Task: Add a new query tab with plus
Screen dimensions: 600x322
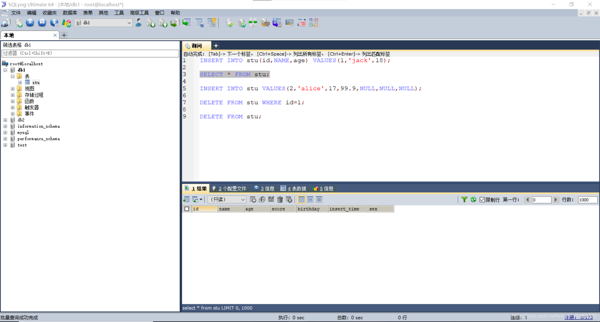Action: point(216,46)
